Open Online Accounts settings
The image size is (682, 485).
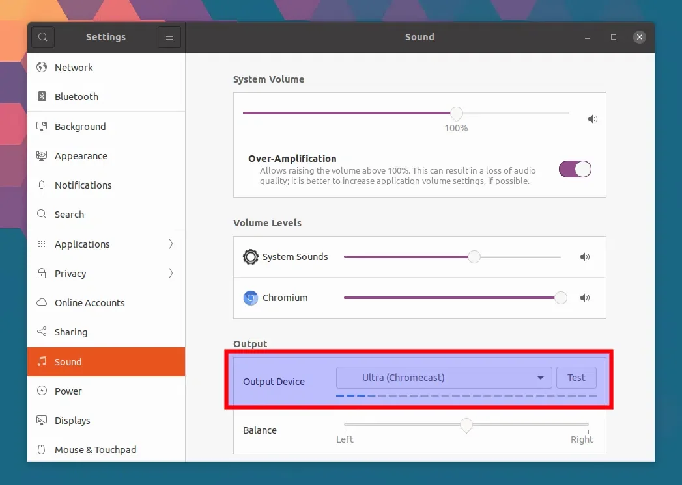tap(106, 302)
